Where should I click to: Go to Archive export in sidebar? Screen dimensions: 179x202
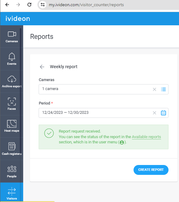point(12,81)
